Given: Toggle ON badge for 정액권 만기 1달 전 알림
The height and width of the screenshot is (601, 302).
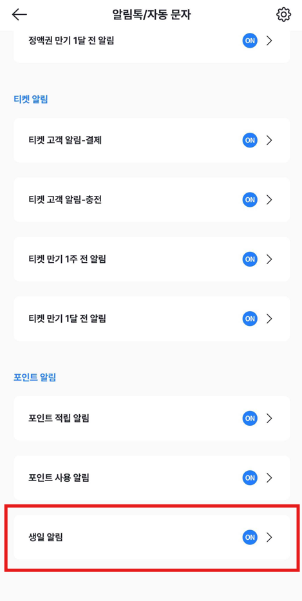Looking at the screenshot, I should point(250,41).
